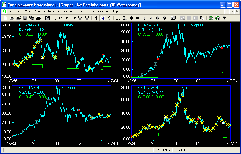Image resolution: width=241 pixels, height=154 pixels.
Task: Click the single down arrow icon
Action: pos(151,18)
